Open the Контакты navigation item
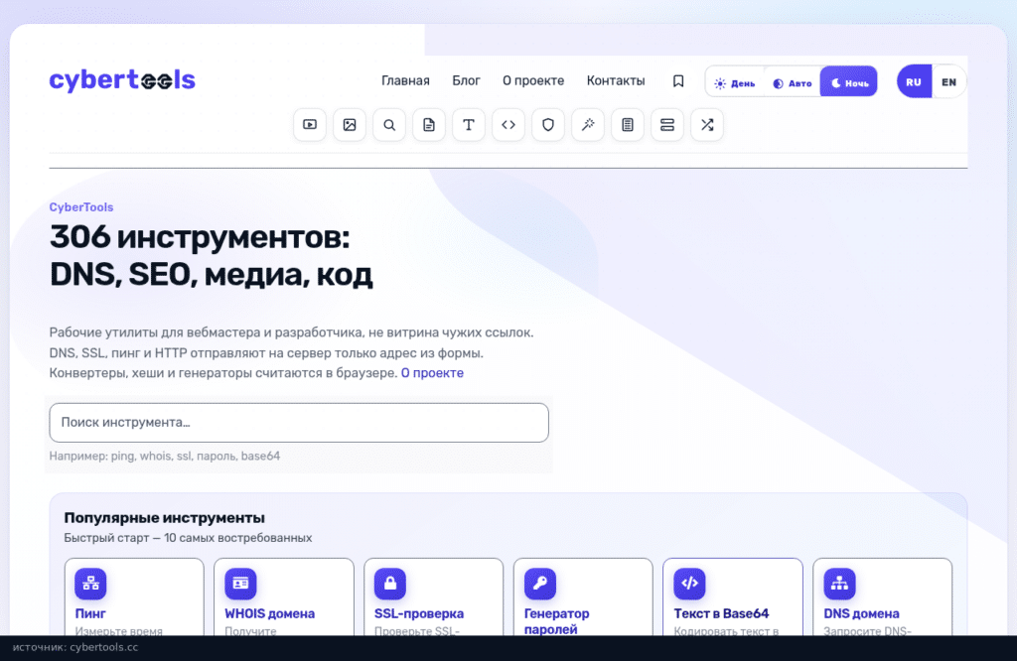The width and height of the screenshot is (1017, 661). click(616, 80)
